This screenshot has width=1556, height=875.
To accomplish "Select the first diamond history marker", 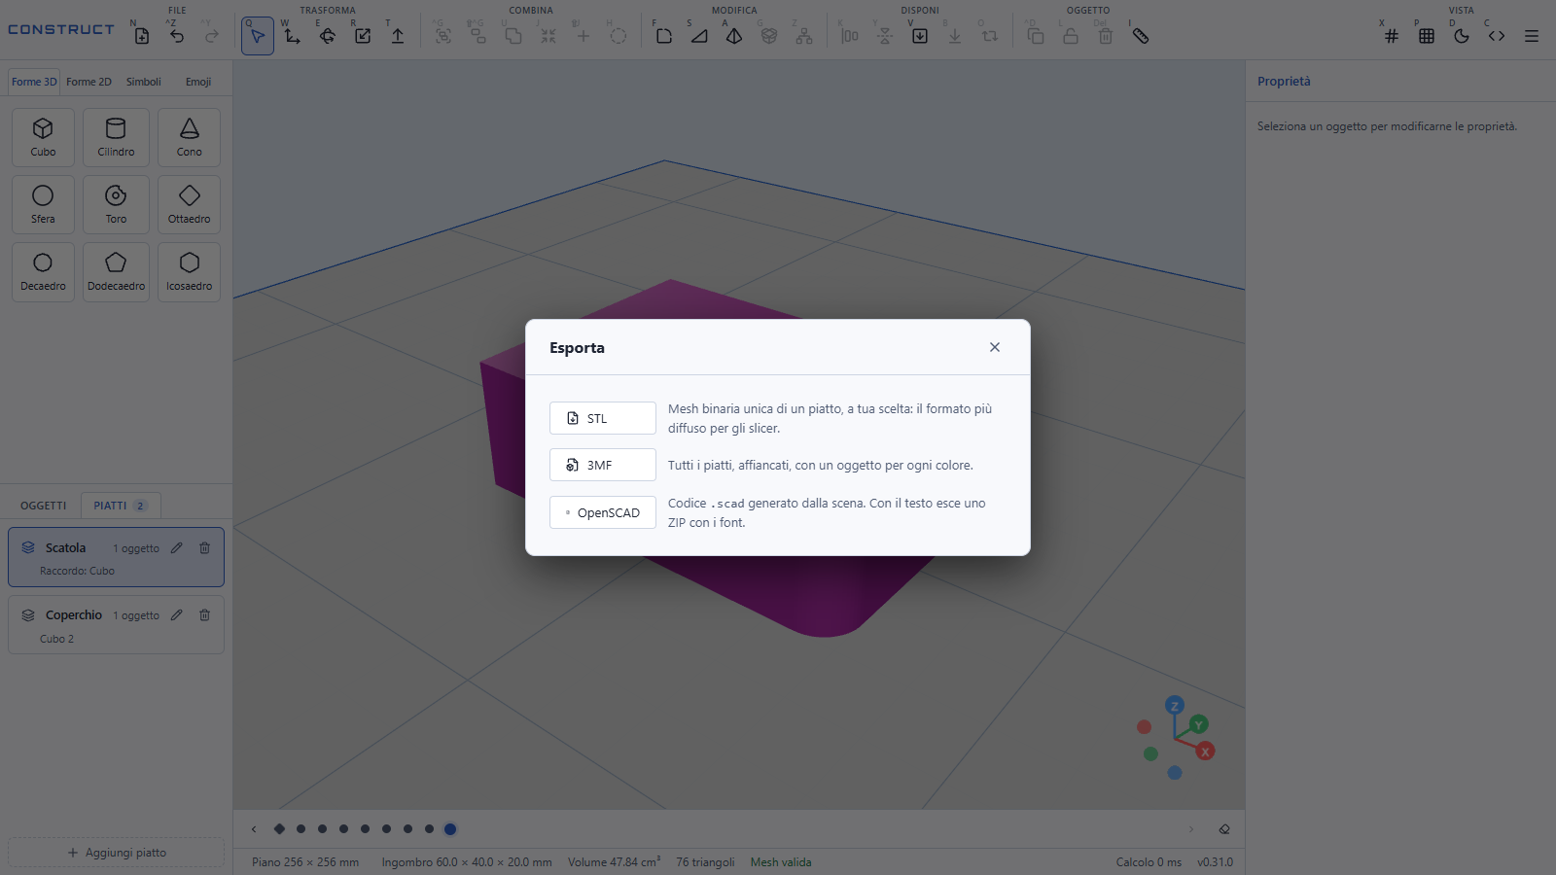I will tap(279, 829).
